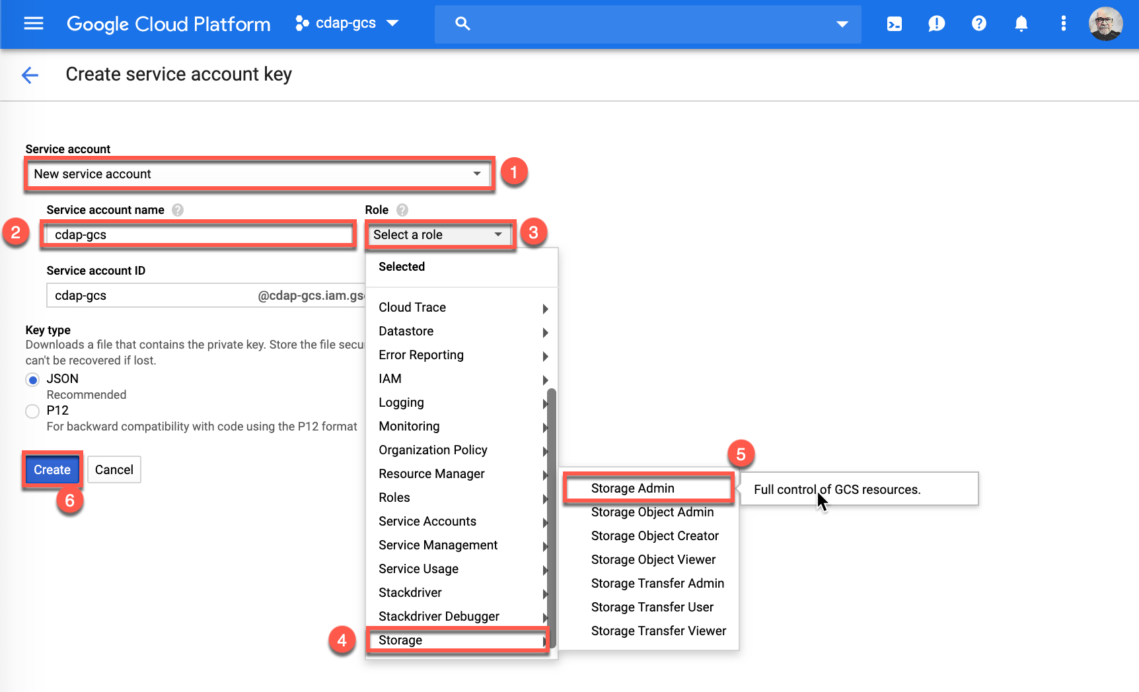This screenshot has width=1139, height=692.
Task: Click the search magnifier icon
Action: (x=462, y=24)
